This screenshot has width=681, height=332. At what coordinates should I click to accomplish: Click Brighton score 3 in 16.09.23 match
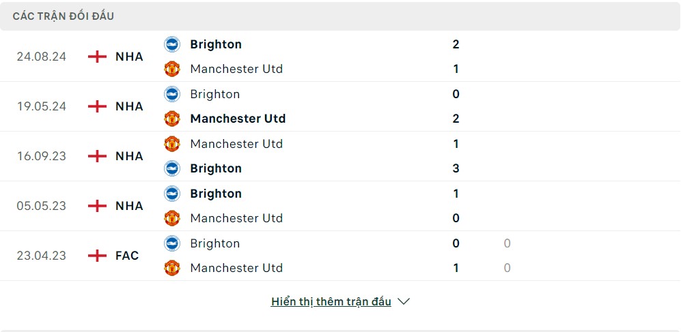(456, 168)
